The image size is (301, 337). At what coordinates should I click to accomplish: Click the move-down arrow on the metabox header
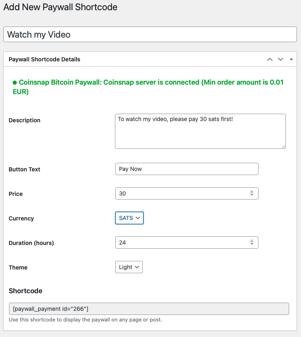click(x=281, y=59)
